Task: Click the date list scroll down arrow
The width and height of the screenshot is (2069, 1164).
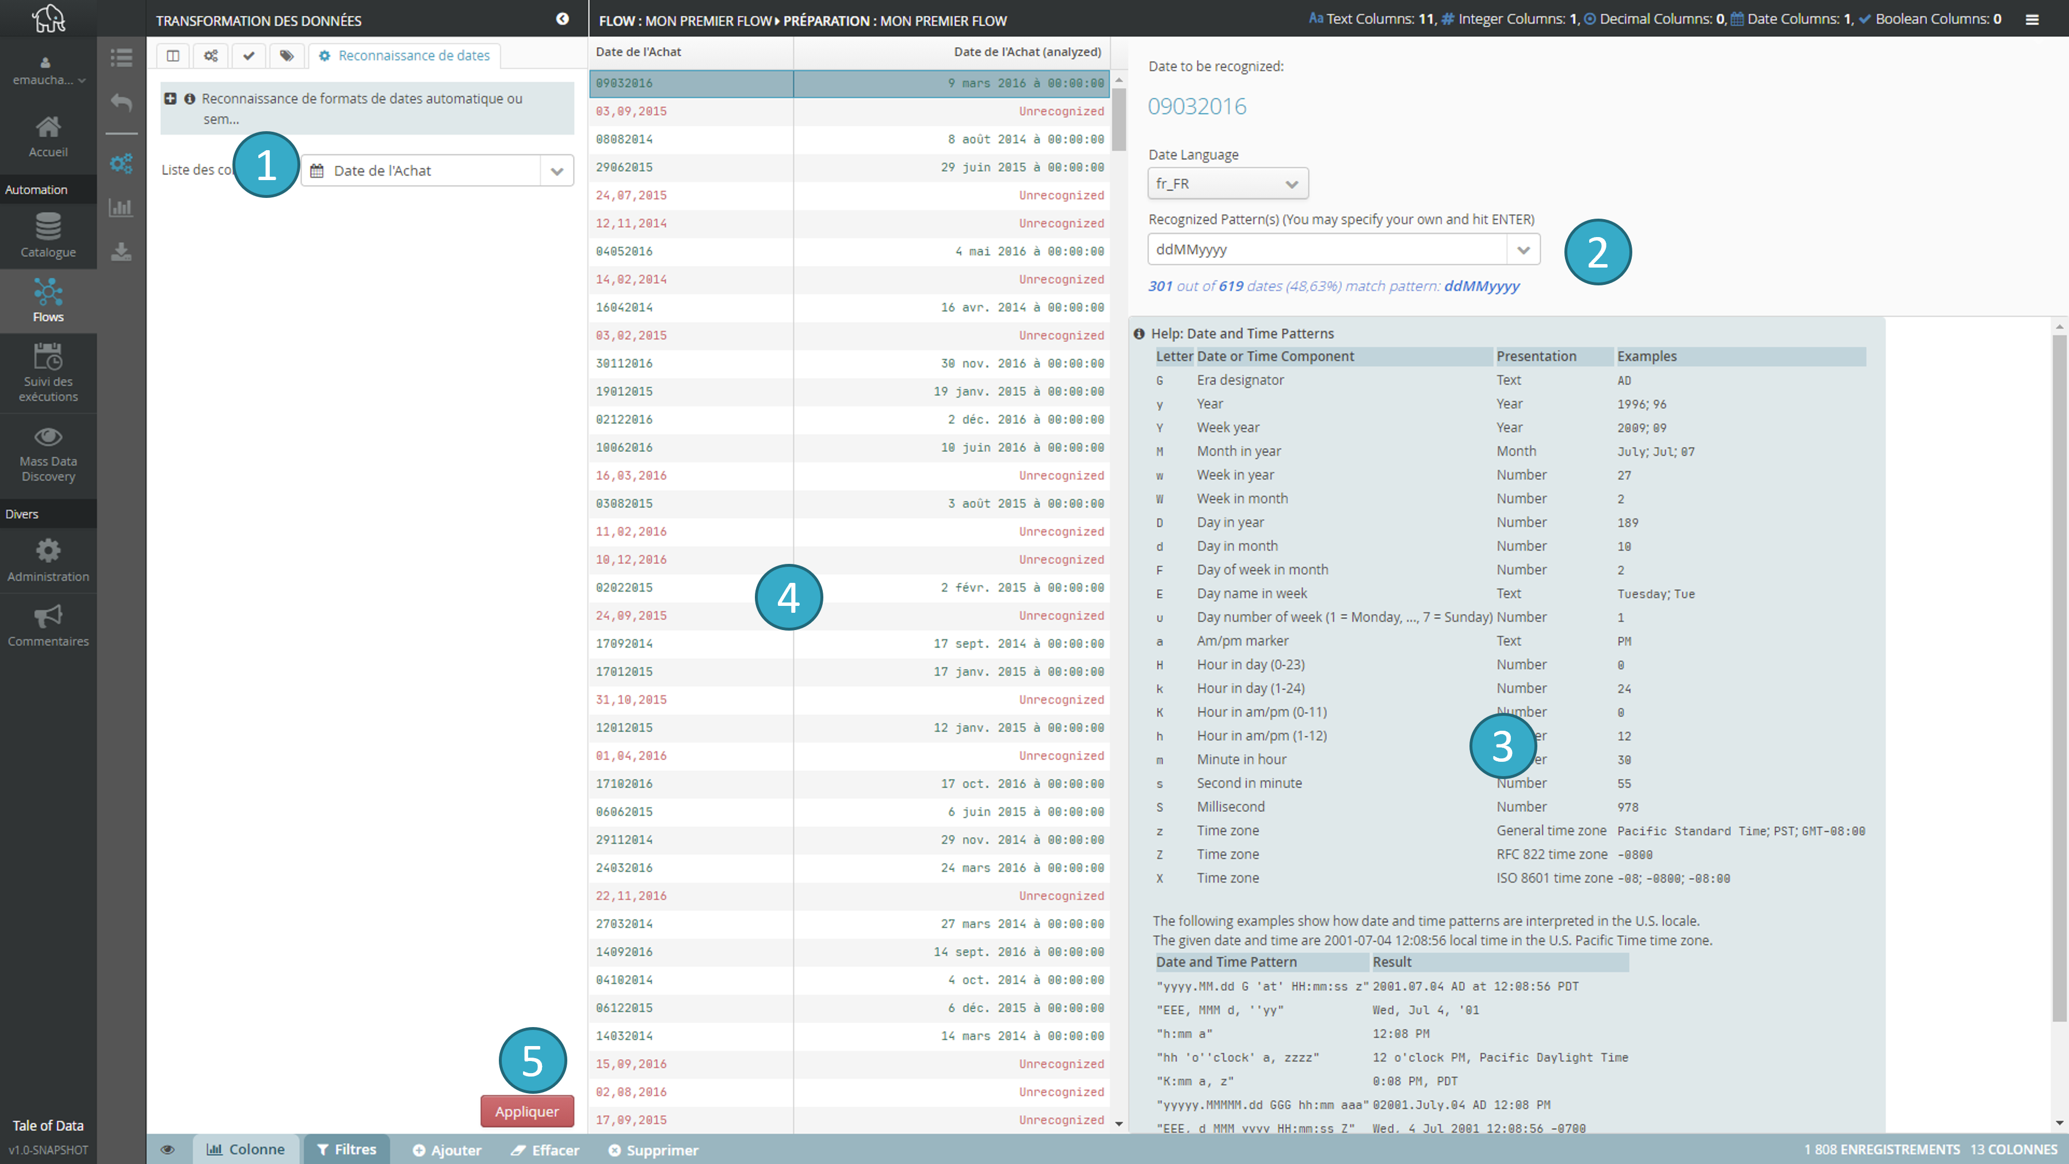Action: point(1119,1124)
